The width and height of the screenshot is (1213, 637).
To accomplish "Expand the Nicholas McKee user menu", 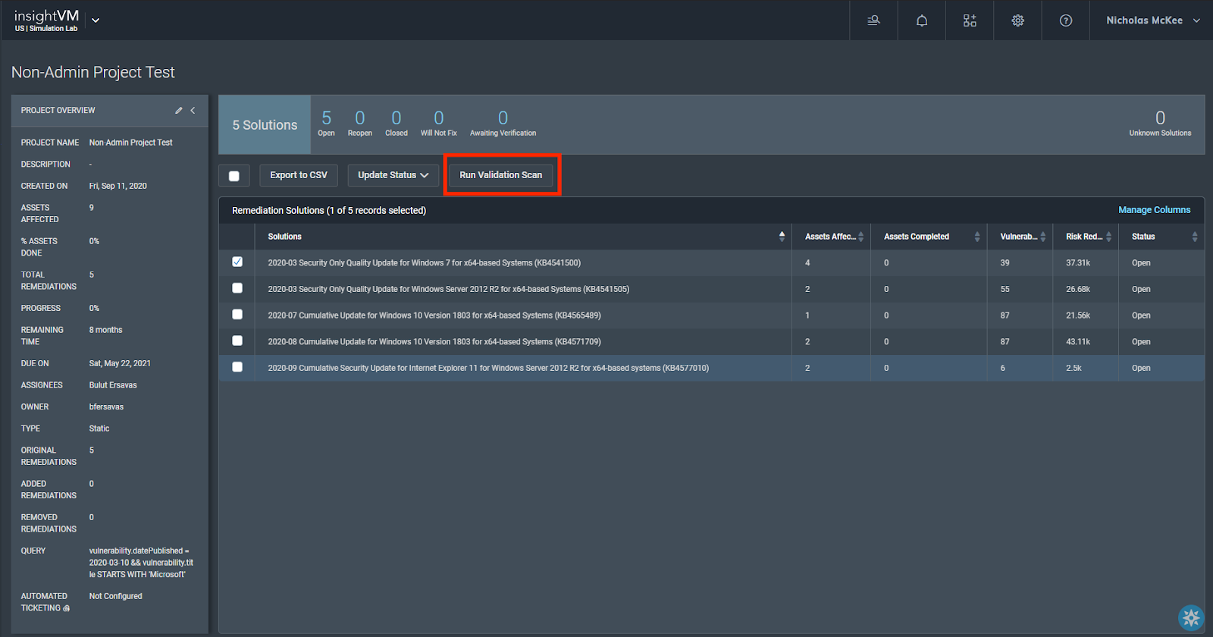I will click(x=1152, y=20).
